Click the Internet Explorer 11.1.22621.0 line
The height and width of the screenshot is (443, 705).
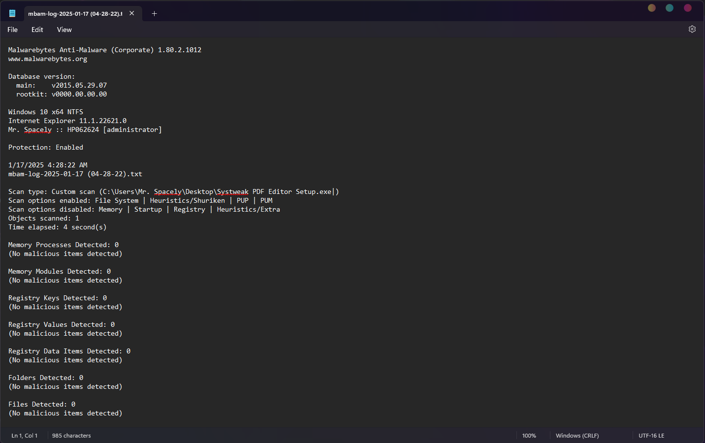click(x=67, y=121)
